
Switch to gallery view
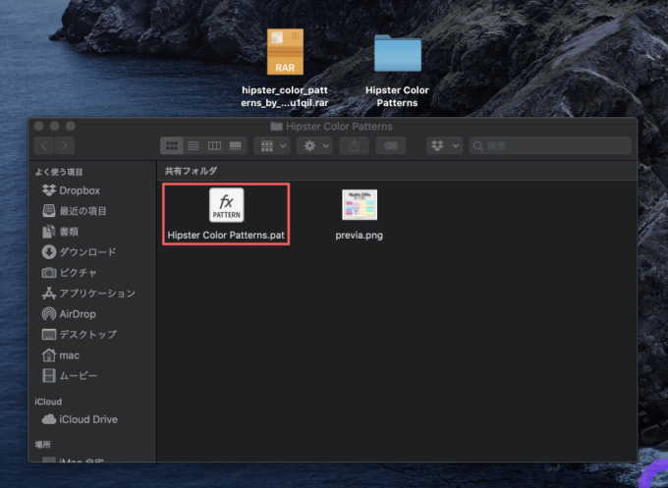(236, 146)
